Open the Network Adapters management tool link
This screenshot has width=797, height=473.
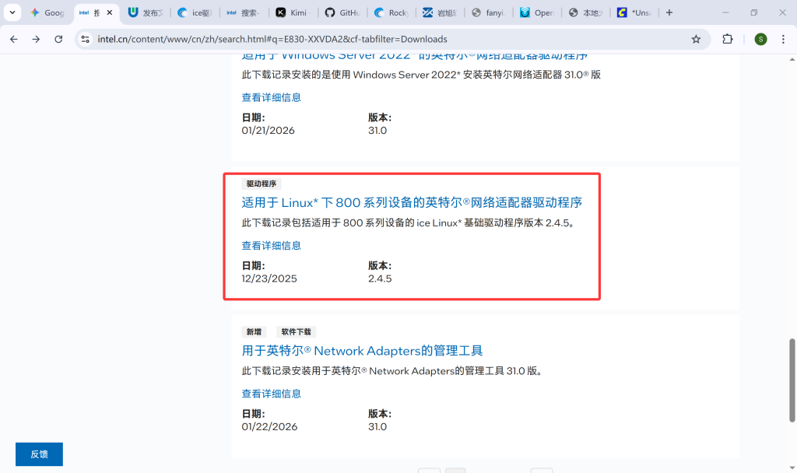(362, 350)
